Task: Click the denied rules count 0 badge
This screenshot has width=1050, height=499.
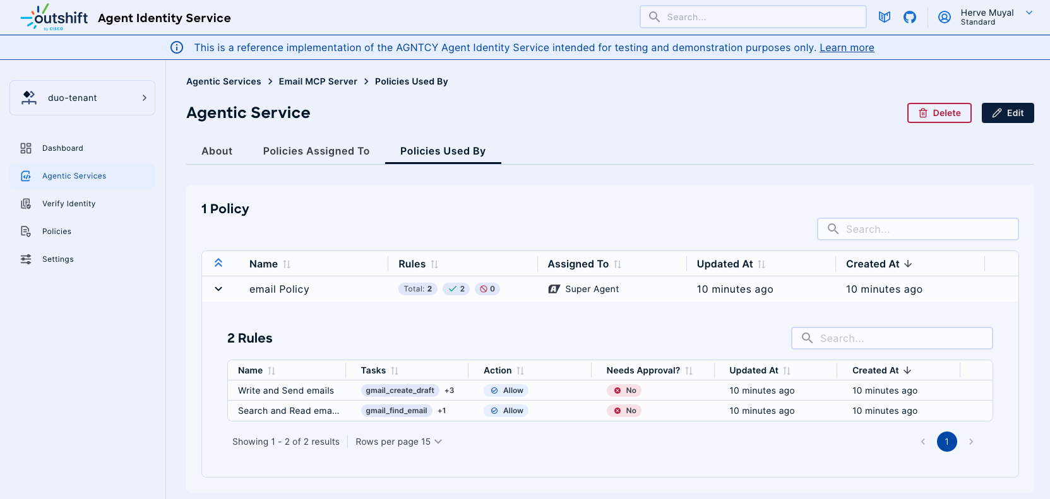Action: 487,289
